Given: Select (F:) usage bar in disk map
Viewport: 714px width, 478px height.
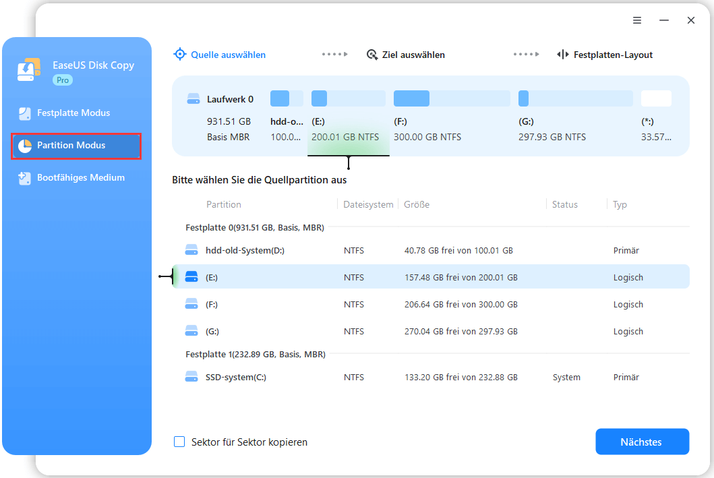Looking at the screenshot, I should coord(452,98).
